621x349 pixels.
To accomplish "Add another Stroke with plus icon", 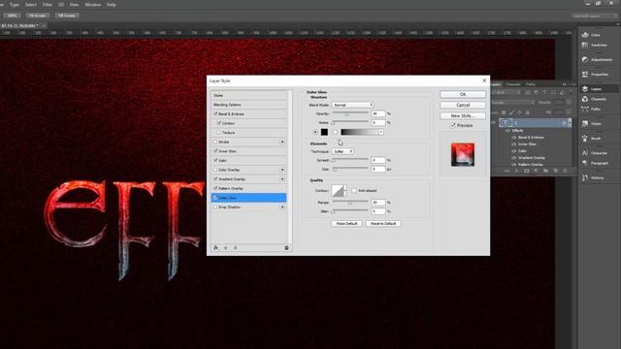I will coord(282,142).
